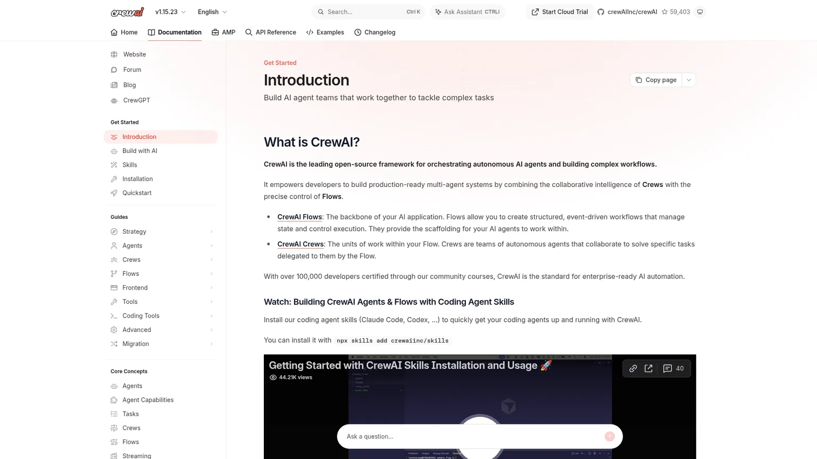Switch to the API Reference tab

[270, 32]
